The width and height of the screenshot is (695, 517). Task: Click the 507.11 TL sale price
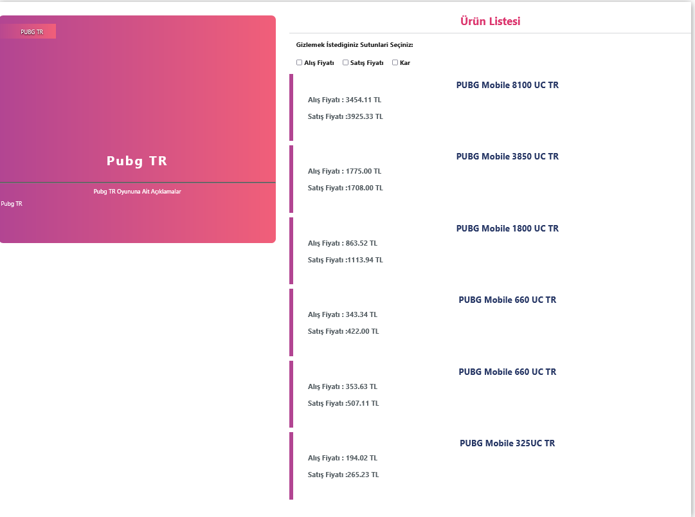[x=363, y=403]
